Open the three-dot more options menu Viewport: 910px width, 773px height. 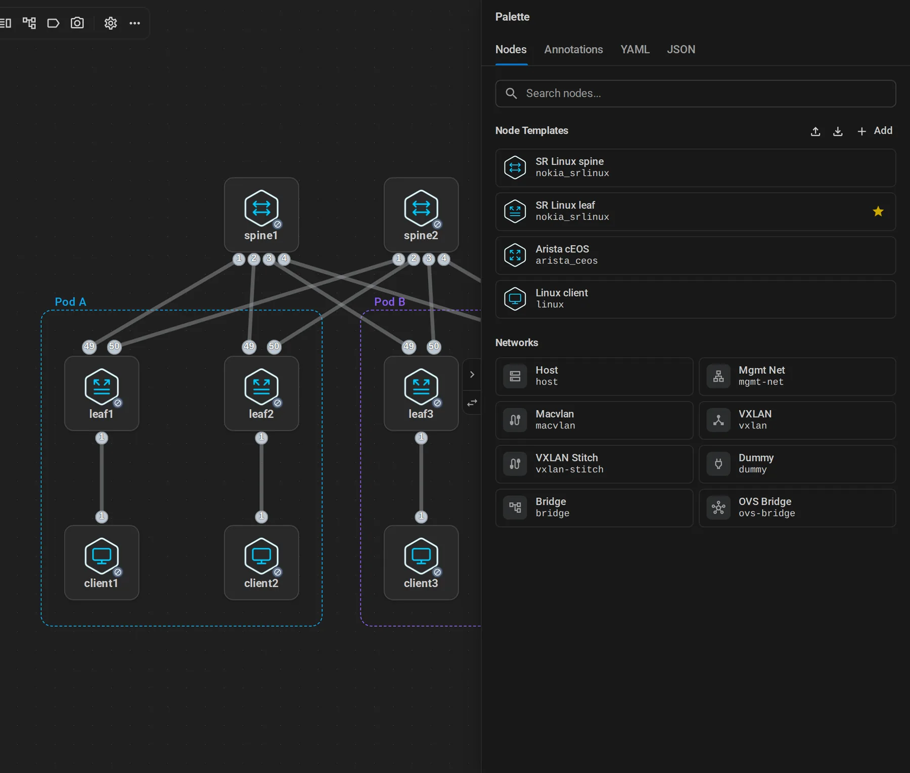134,23
